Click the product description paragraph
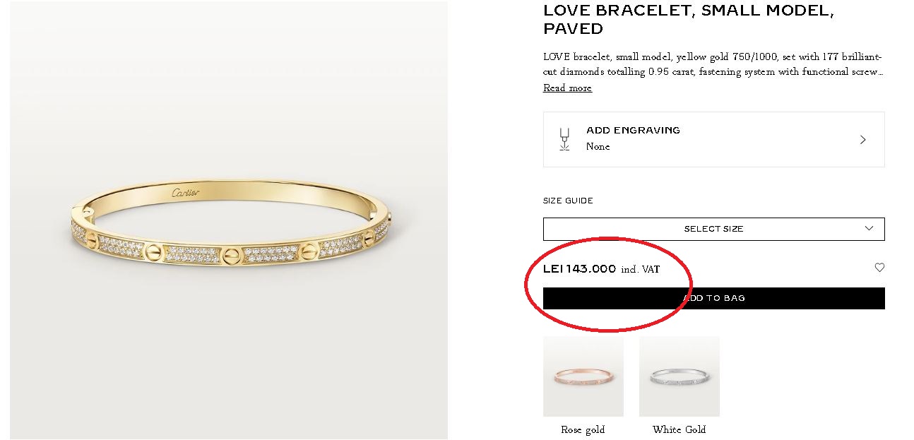 (713, 64)
